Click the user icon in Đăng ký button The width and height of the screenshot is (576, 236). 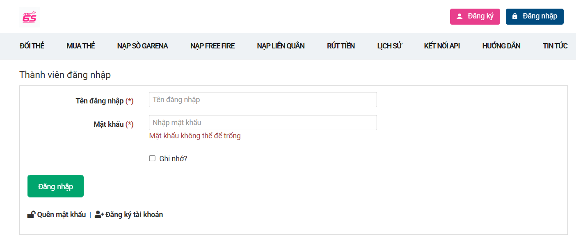click(459, 16)
